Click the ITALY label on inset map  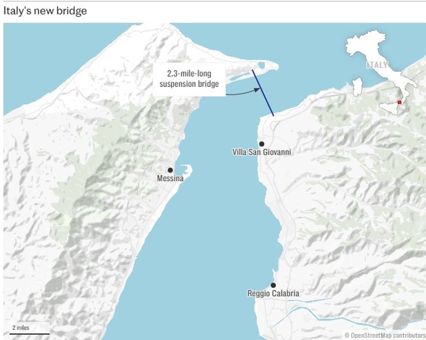click(x=377, y=65)
